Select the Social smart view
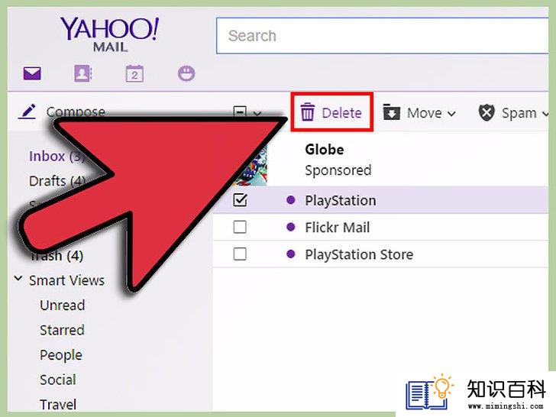 [58, 380]
